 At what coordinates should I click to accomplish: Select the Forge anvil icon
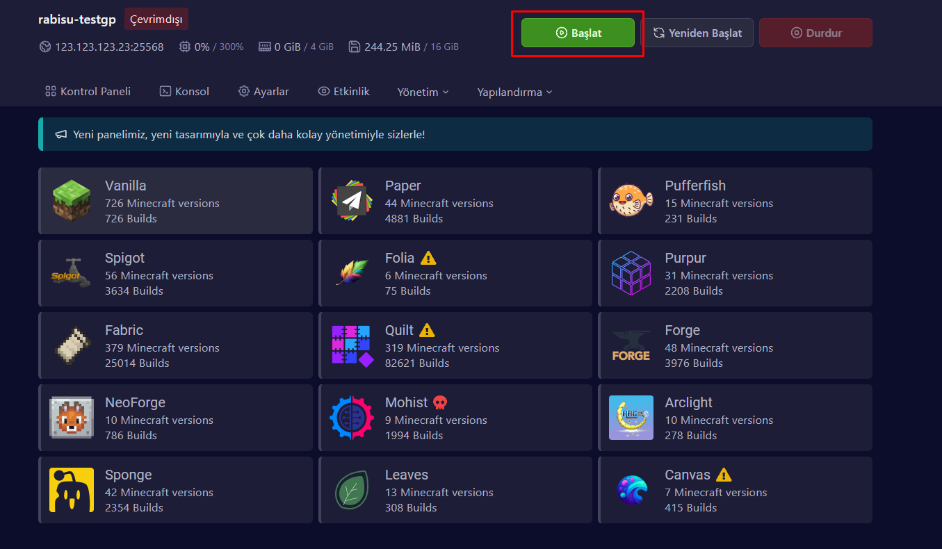coord(631,345)
